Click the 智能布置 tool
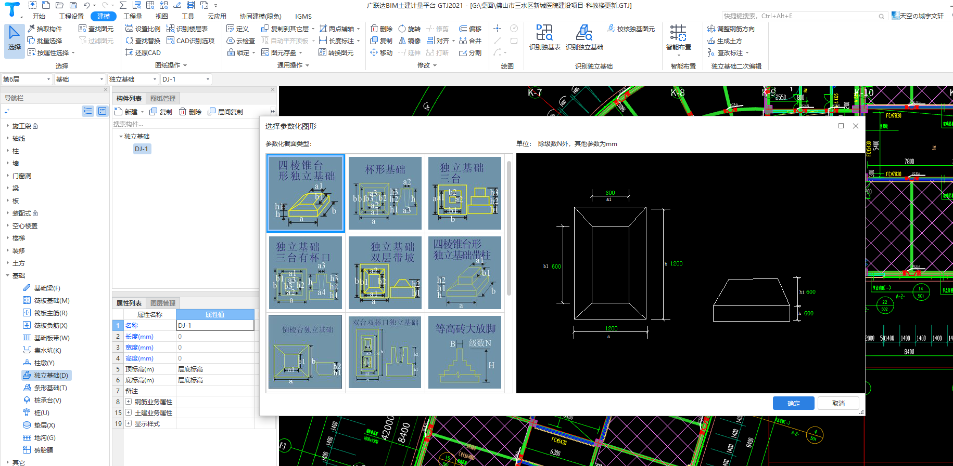 tap(679, 39)
